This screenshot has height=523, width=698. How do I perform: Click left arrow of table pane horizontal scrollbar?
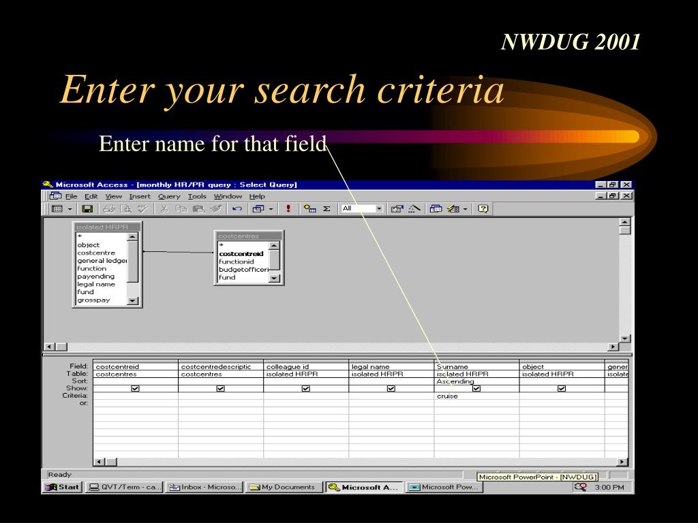(x=50, y=347)
